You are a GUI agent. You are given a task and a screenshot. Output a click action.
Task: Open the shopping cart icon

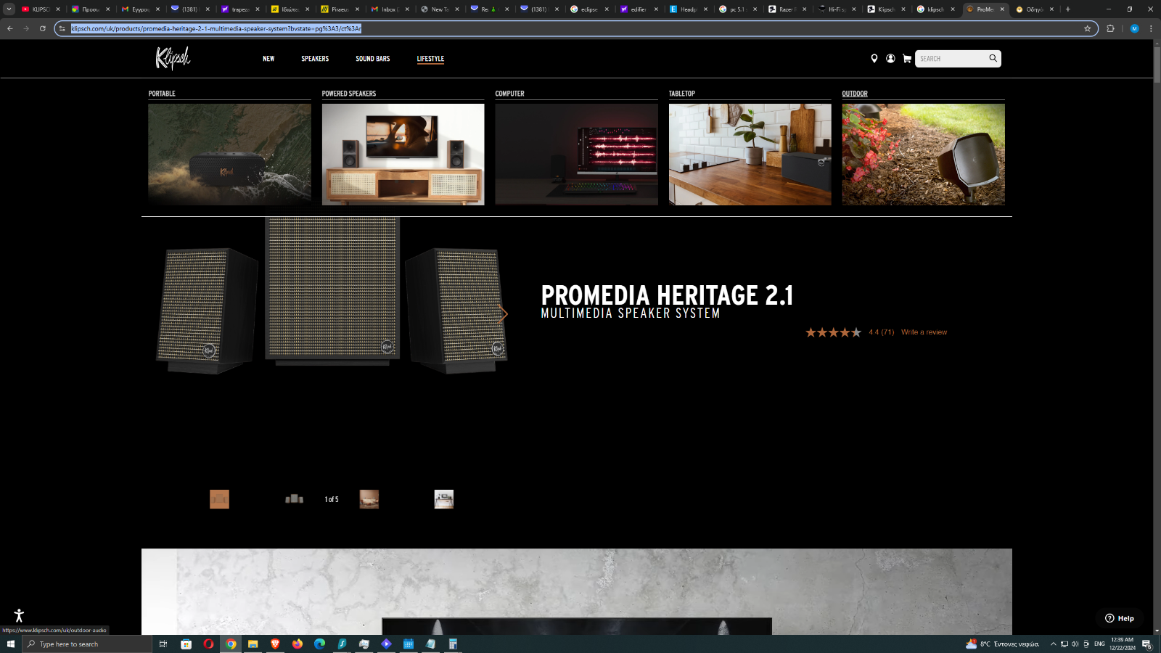pyautogui.click(x=907, y=59)
